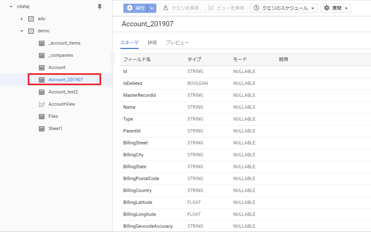
Task: Click the Id field name
Action: point(125,71)
